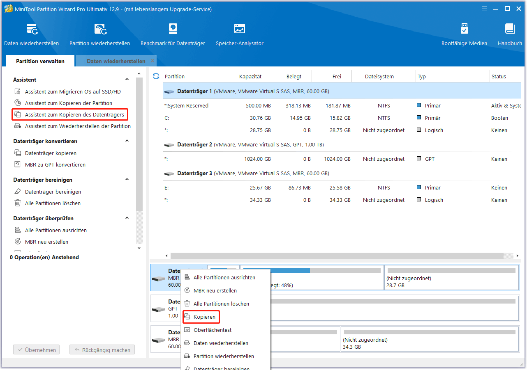Choose MBR neu erstellen from context menu
Screen dimensions: 527x370
(x=225, y=291)
